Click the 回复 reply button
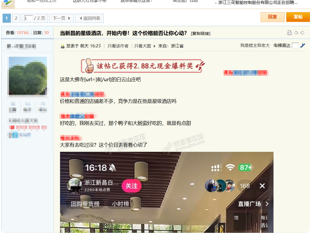The image size is (310, 233). (x=272, y=17)
